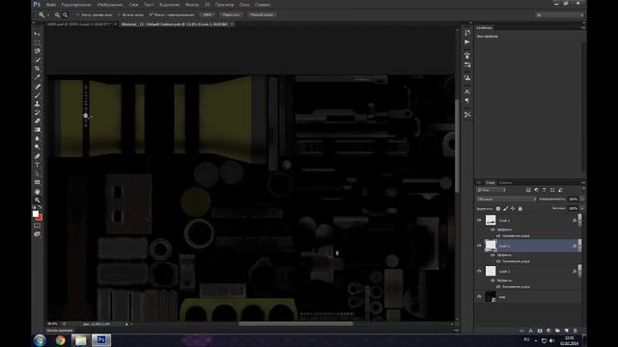Select the Hand tool
Screen dimensions: 618x347
pyautogui.click(x=37, y=192)
